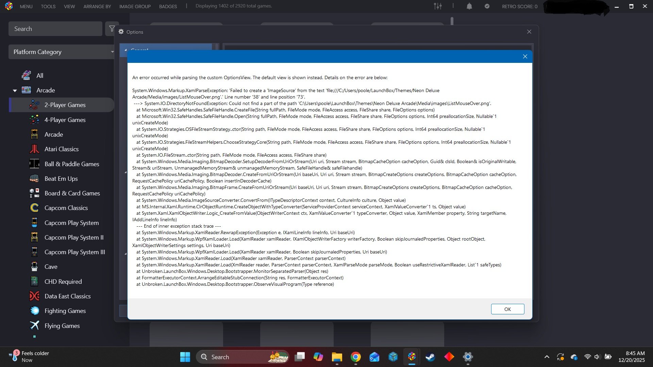Image resolution: width=653 pixels, height=367 pixels.
Task: Open the BADGES menu
Action: pos(168,6)
